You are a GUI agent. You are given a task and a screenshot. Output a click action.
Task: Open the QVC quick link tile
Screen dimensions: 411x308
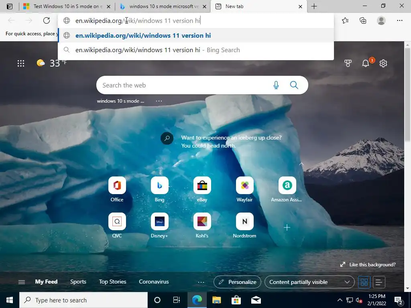[117, 225]
